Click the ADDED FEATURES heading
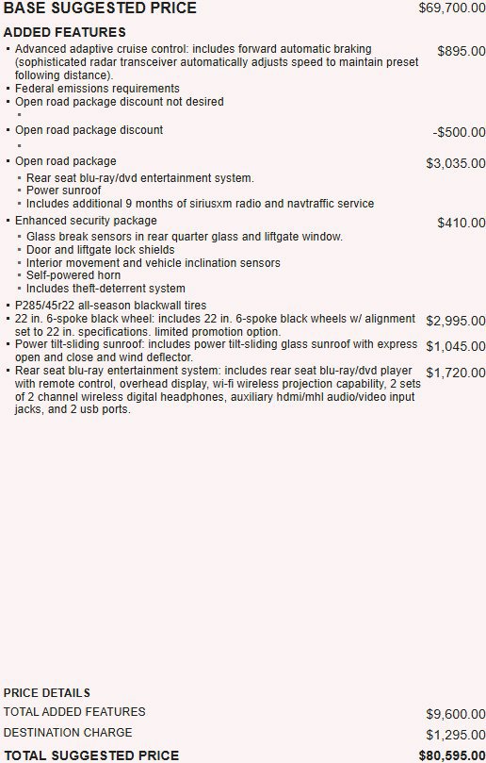 [65, 32]
